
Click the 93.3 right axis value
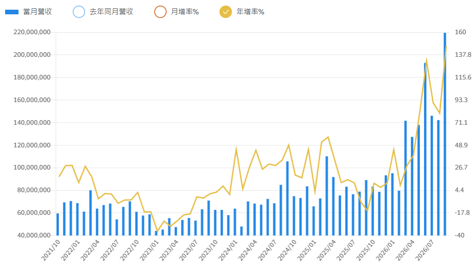[x=462, y=100]
